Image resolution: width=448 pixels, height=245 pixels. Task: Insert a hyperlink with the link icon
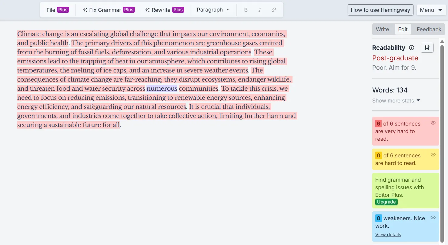coord(273,10)
